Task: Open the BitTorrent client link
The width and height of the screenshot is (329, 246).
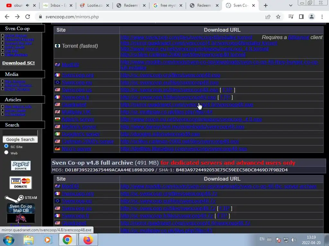Action: coord(298,37)
